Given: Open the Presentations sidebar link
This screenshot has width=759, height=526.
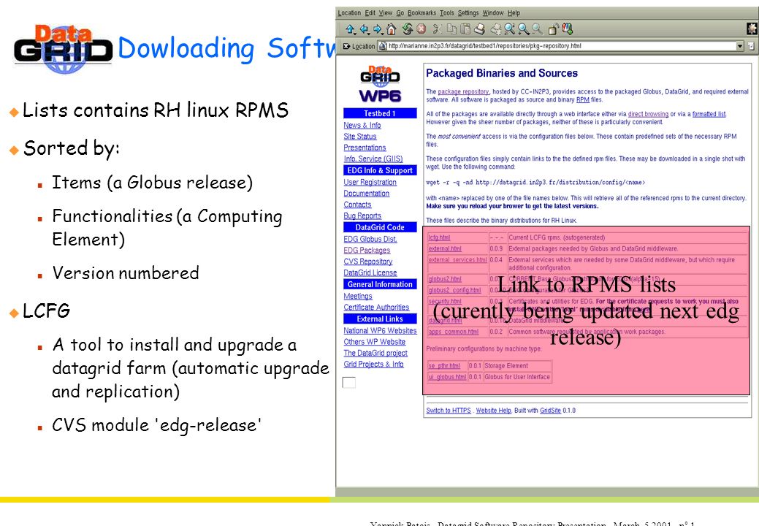Looking at the screenshot, I should (x=365, y=148).
